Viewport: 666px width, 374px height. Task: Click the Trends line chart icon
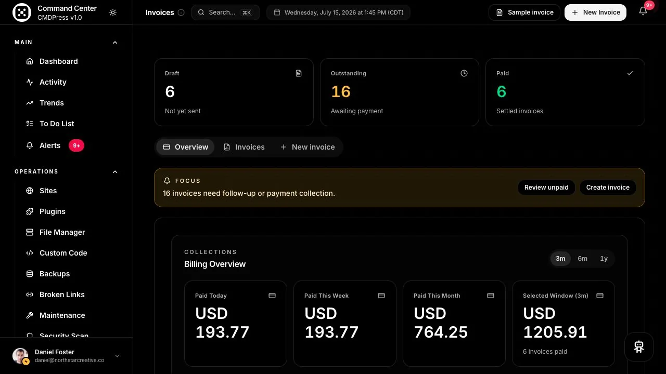pyautogui.click(x=30, y=103)
